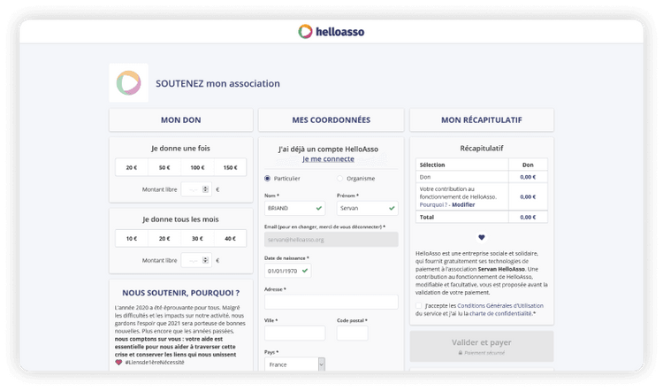This screenshot has width=663, height=391.
Task: Select the 40 € monthly donation amount
Action: [x=230, y=239]
